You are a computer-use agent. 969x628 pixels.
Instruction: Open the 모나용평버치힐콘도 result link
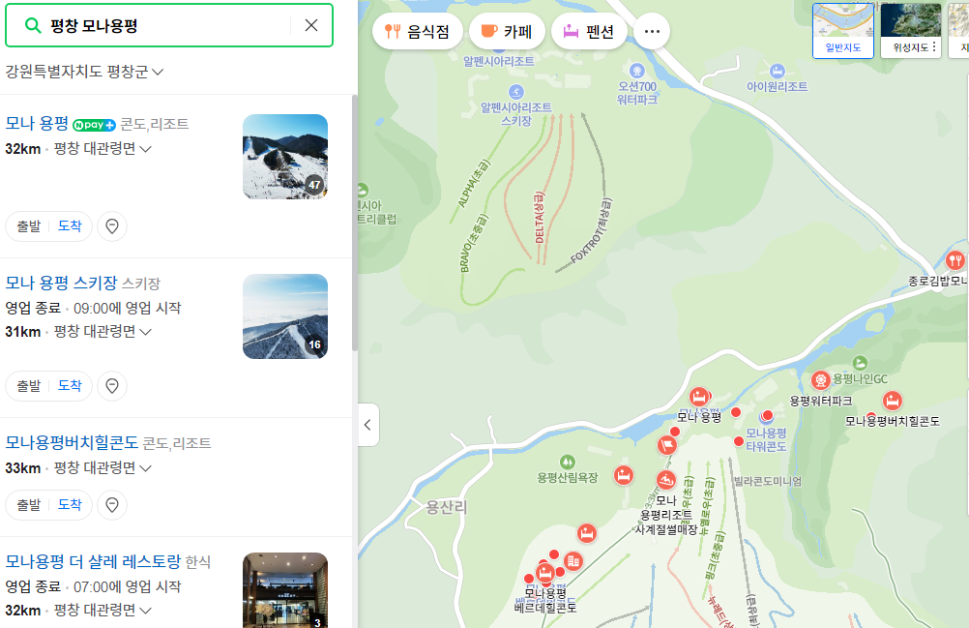72,442
